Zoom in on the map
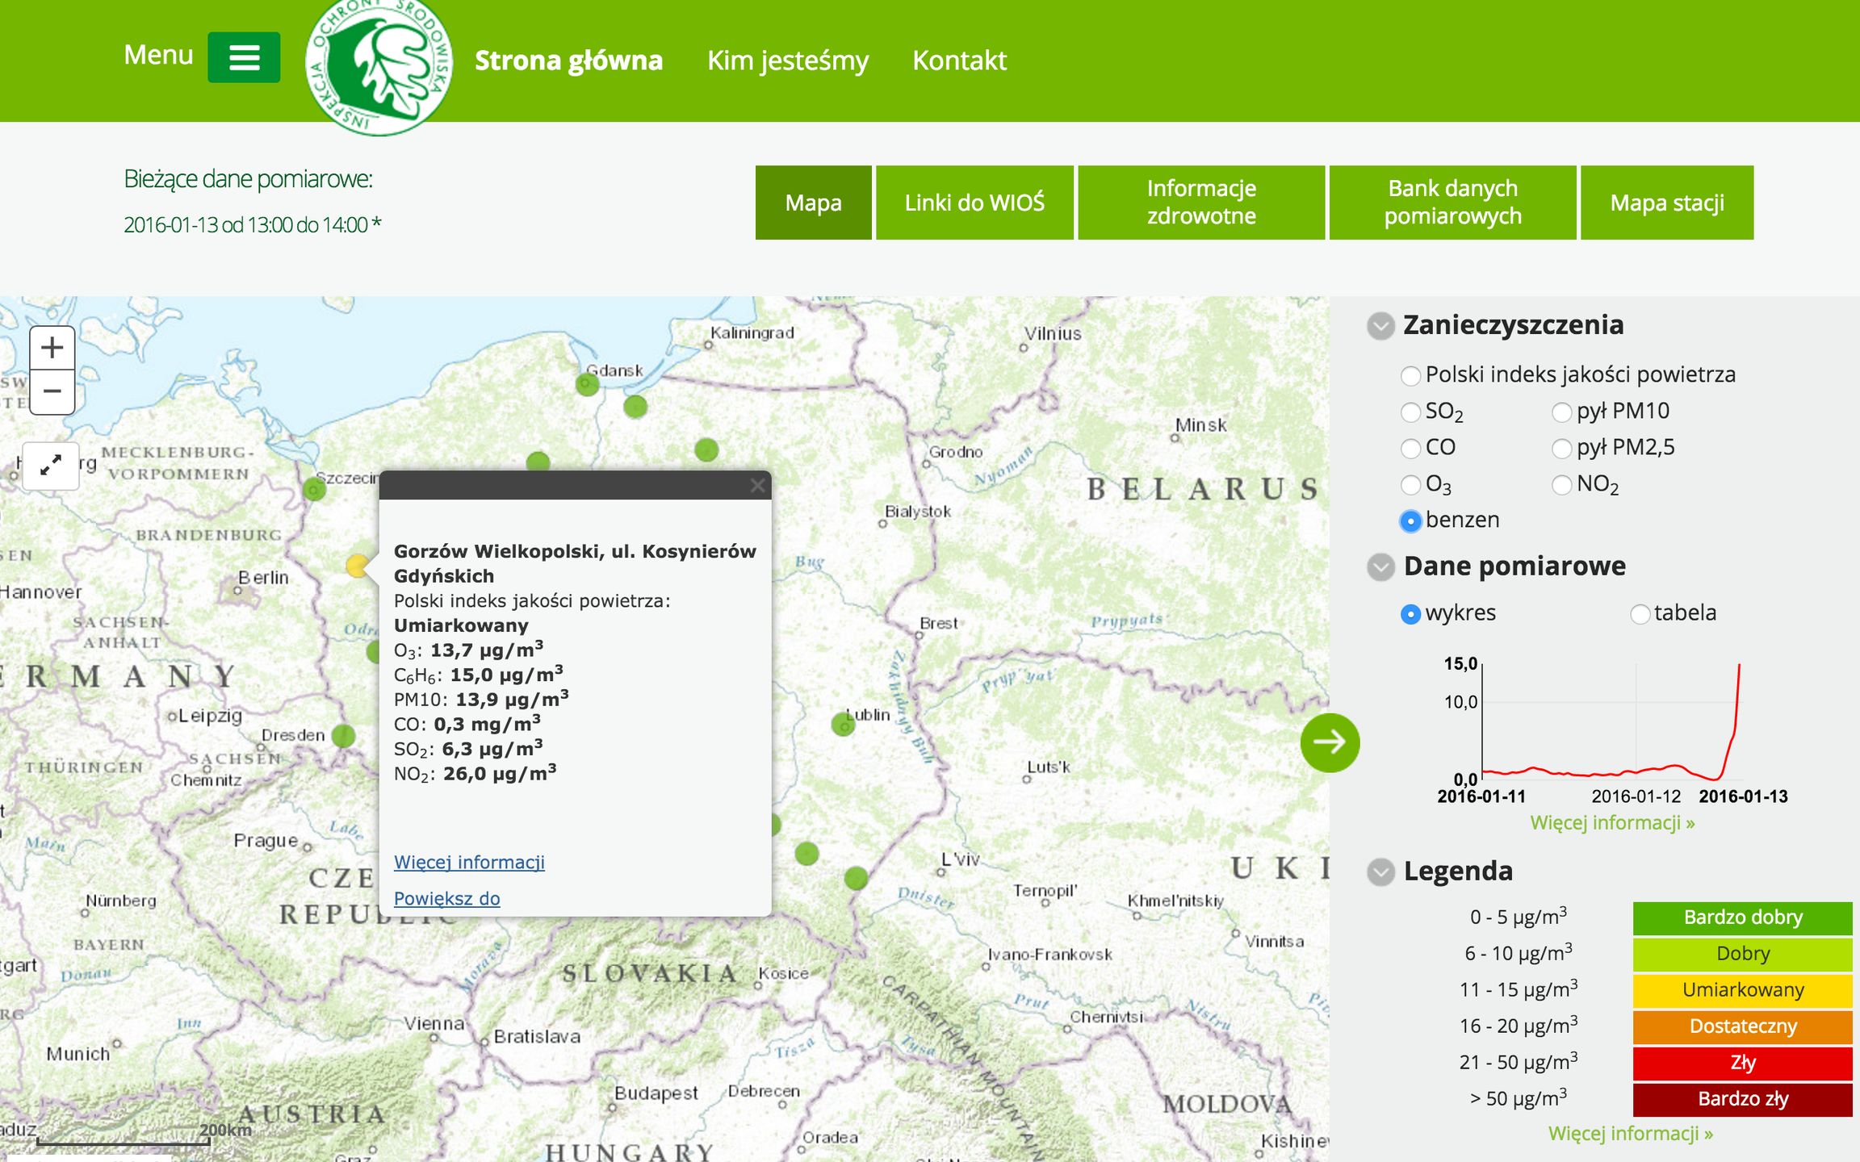Image resolution: width=1860 pixels, height=1162 pixels. [x=52, y=349]
